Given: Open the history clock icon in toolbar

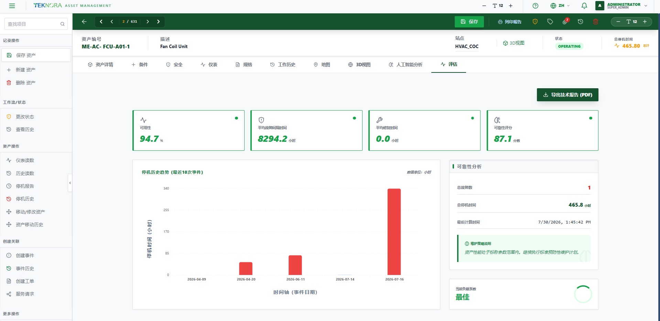Looking at the screenshot, I should [580, 22].
